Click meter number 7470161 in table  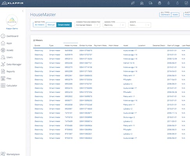click(69, 113)
